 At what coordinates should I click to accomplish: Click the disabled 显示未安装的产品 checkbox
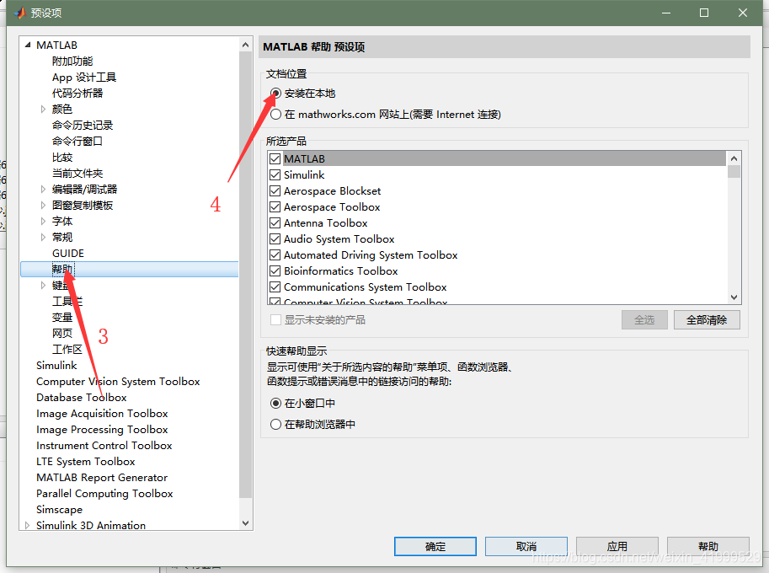[x=275, y=320]
